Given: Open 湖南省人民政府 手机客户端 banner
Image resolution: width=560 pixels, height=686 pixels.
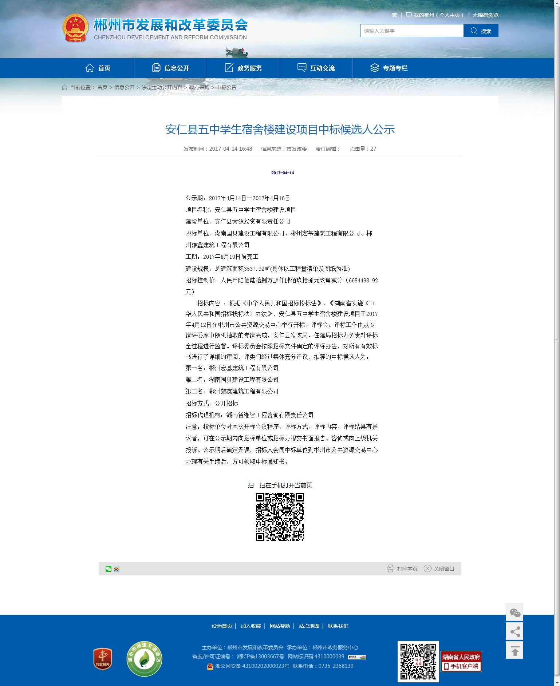Looking at the screenshot, I should (461, 661).
